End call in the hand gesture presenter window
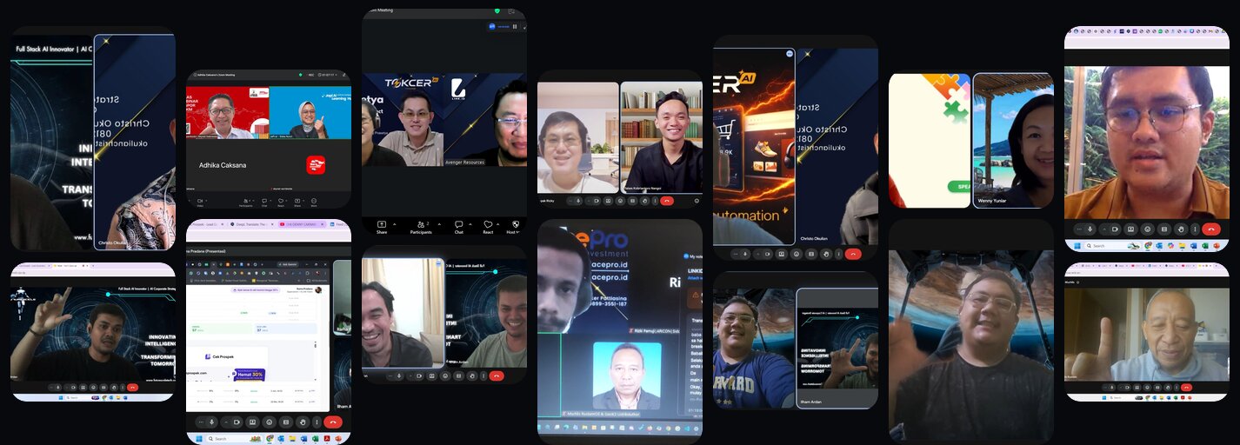Image resolution: width=1240 pixels, height=445 pixels. pos(132,388)
